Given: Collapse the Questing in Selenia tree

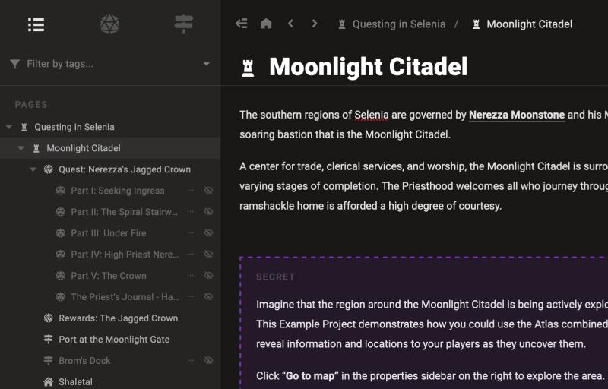Looking at the screenshot, I should 9,127.
